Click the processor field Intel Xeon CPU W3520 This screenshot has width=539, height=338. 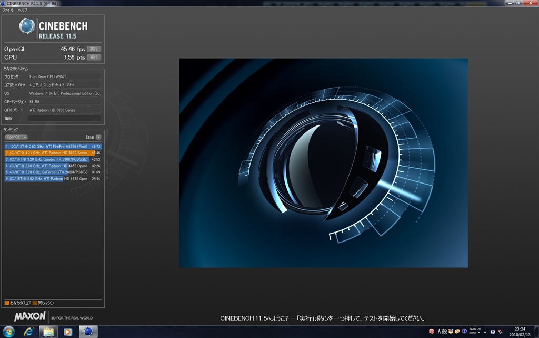[64, 77]
